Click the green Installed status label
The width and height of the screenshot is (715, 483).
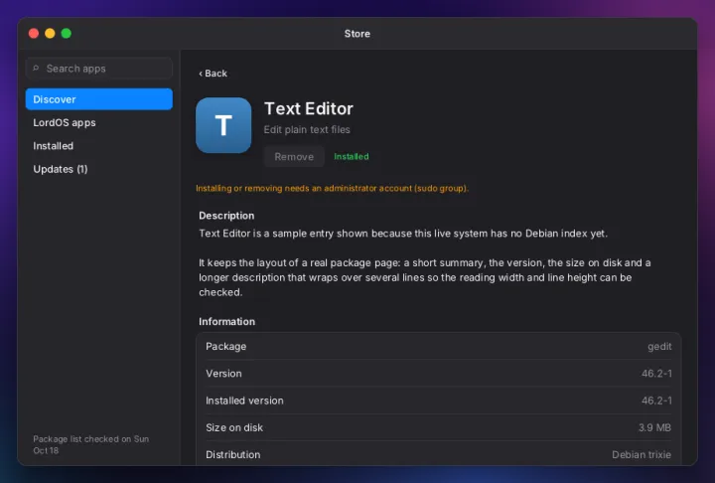click(x=352, y=157)
